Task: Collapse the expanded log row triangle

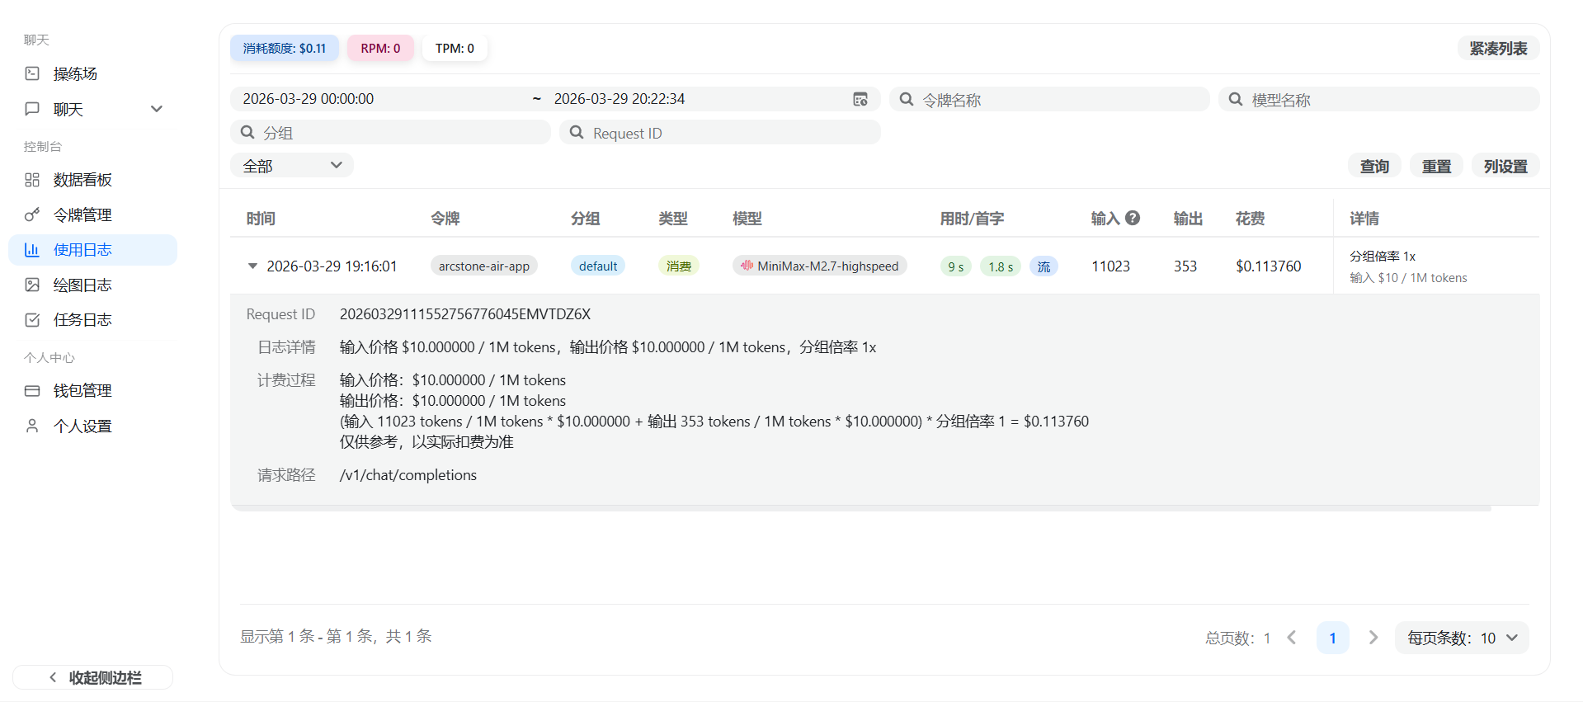Action: click(252, 266)
